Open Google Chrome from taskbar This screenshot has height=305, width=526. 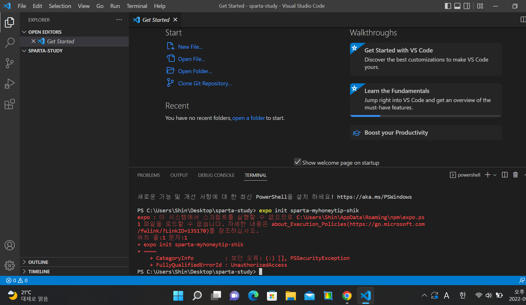[x=347, y=296]
